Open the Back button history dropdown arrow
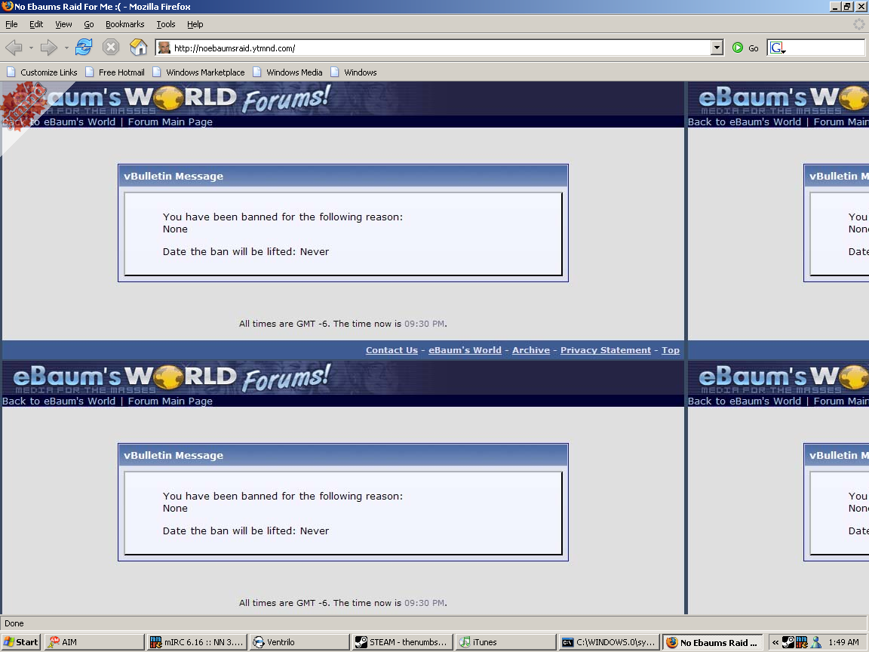Viewport: 869px width, 652px height. pyautogui.click(x=31, y=48)
